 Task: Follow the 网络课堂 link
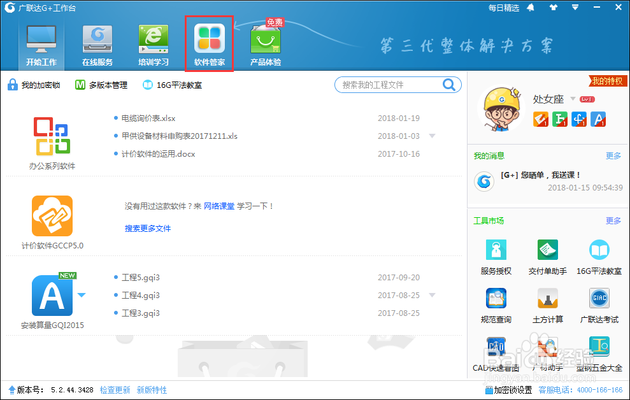[x=219, y=206]
